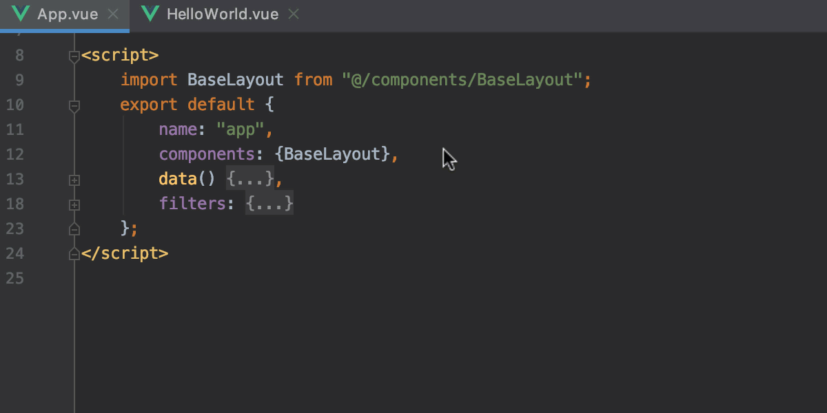Click the "@/components/BaseLayout" import path
The height and width of the screenshot is (413, 827).
(x=462, y=80)
